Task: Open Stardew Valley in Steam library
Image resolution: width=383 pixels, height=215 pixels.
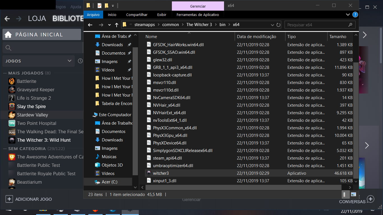Action: click(x=33, y=115)
